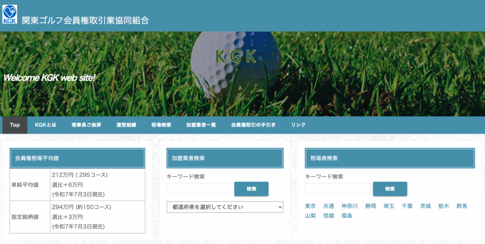This screenshot has height=244, width=485.
Task: Open the 神奈川 region link
Action: point(350,206)
